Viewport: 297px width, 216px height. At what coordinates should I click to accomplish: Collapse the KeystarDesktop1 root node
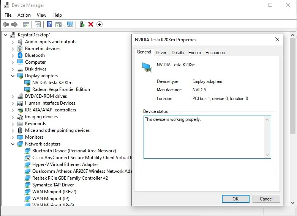pos(5,35)
